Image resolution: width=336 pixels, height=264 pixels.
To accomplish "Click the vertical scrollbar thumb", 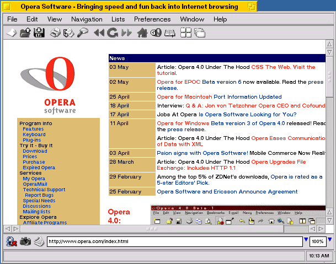I will (x=329, y=77).
